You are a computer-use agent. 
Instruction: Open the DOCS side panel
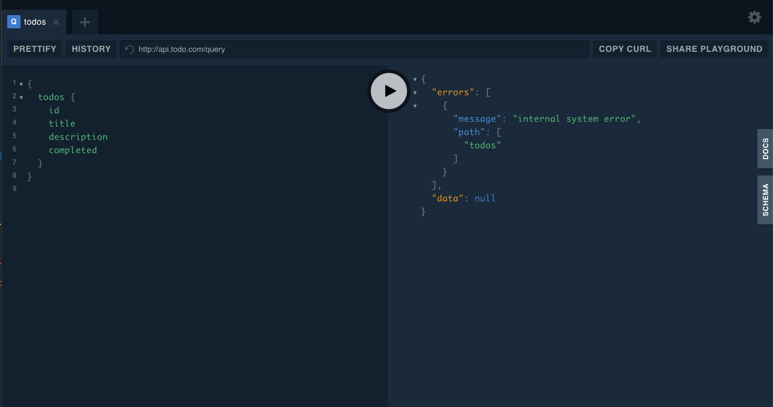(764, 148)
